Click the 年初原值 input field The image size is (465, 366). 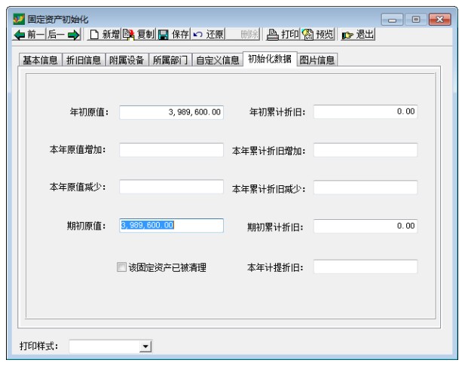171,112
